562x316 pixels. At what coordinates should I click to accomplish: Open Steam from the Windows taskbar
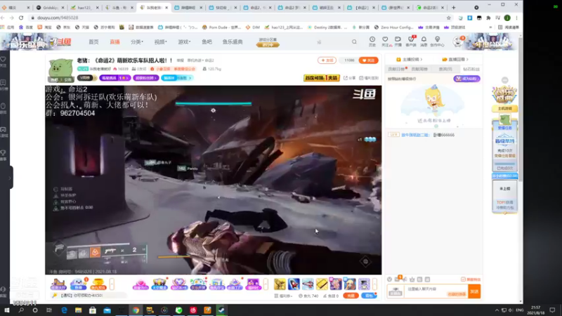pos(221,310)
